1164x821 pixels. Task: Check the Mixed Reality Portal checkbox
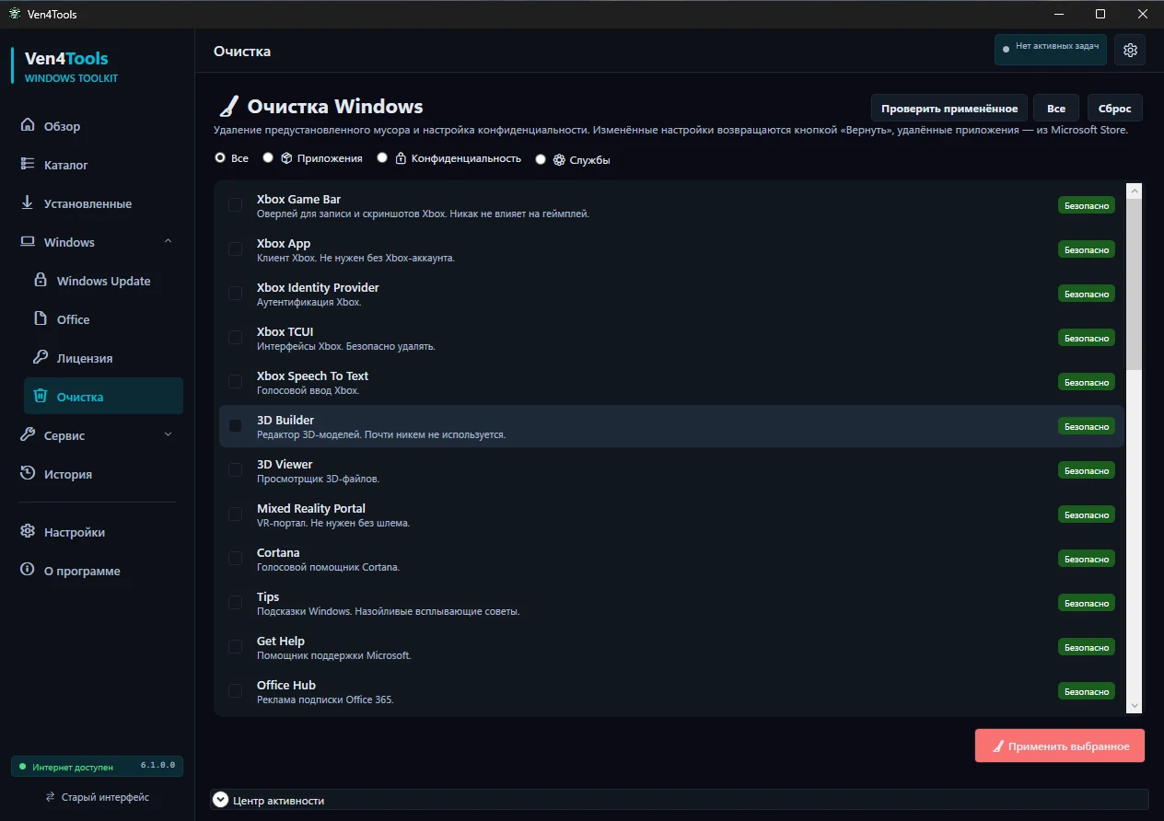tap(236, 514)
